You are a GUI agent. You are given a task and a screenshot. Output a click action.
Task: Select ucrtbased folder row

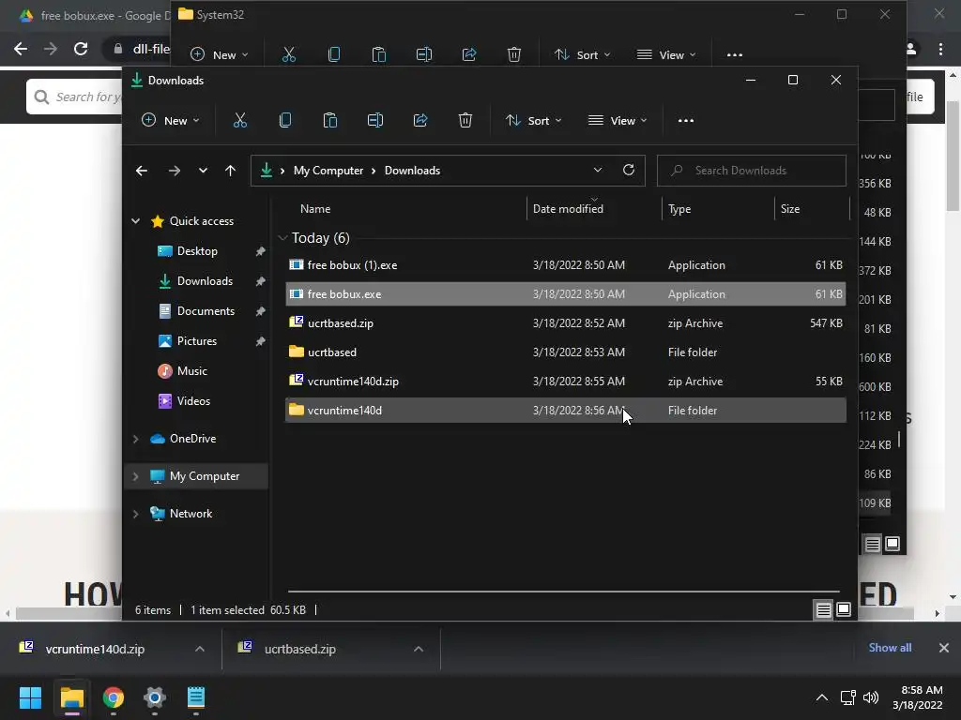click(566, 352)
